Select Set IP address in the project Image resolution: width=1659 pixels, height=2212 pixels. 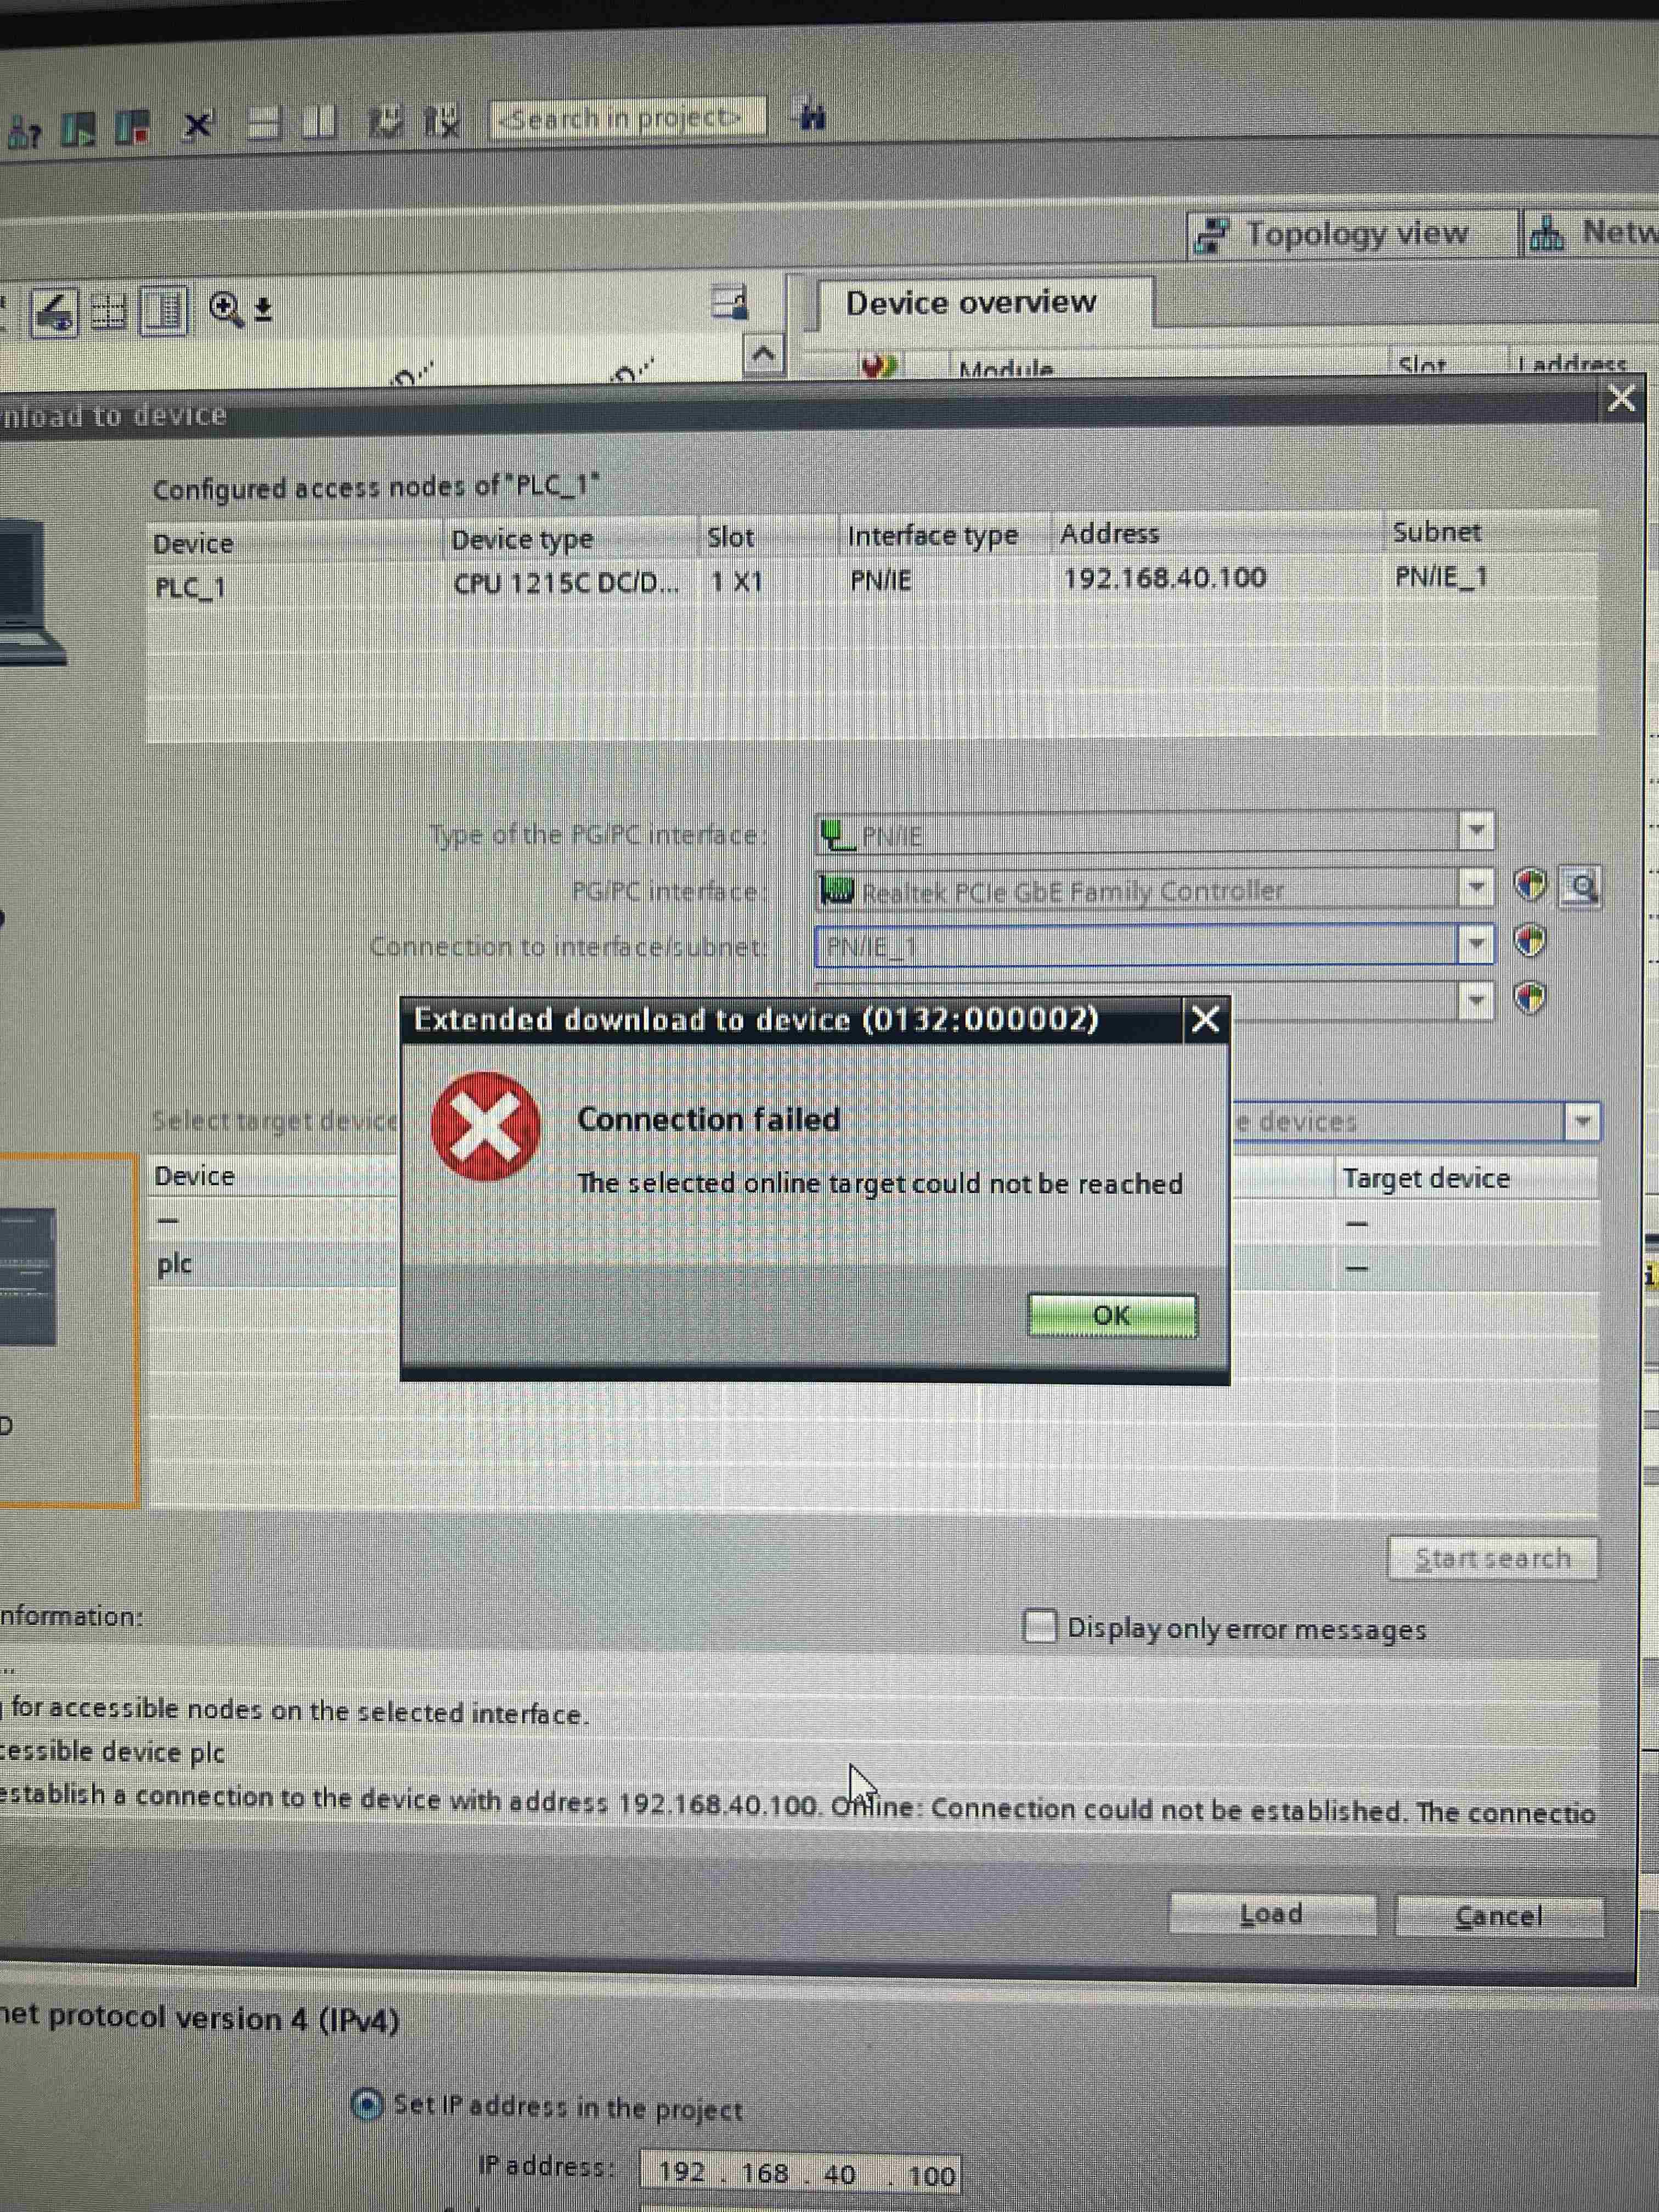(368, 2104)
